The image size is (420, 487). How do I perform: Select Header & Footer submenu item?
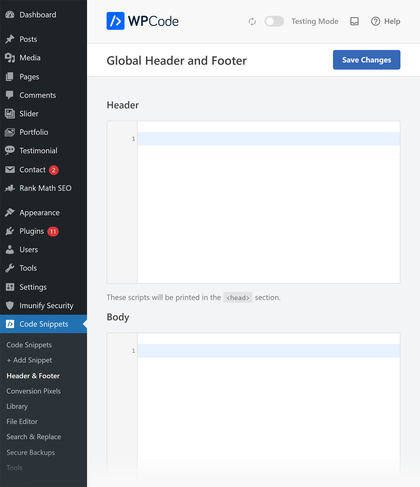tap(33, 376)
